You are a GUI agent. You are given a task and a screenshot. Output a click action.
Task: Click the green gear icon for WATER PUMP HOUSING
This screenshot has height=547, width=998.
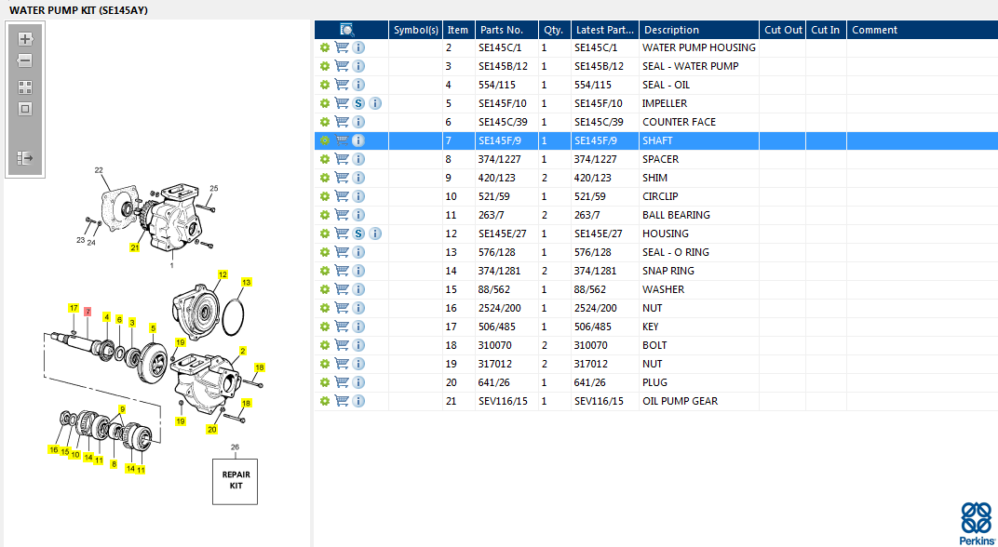coord(325,47)
